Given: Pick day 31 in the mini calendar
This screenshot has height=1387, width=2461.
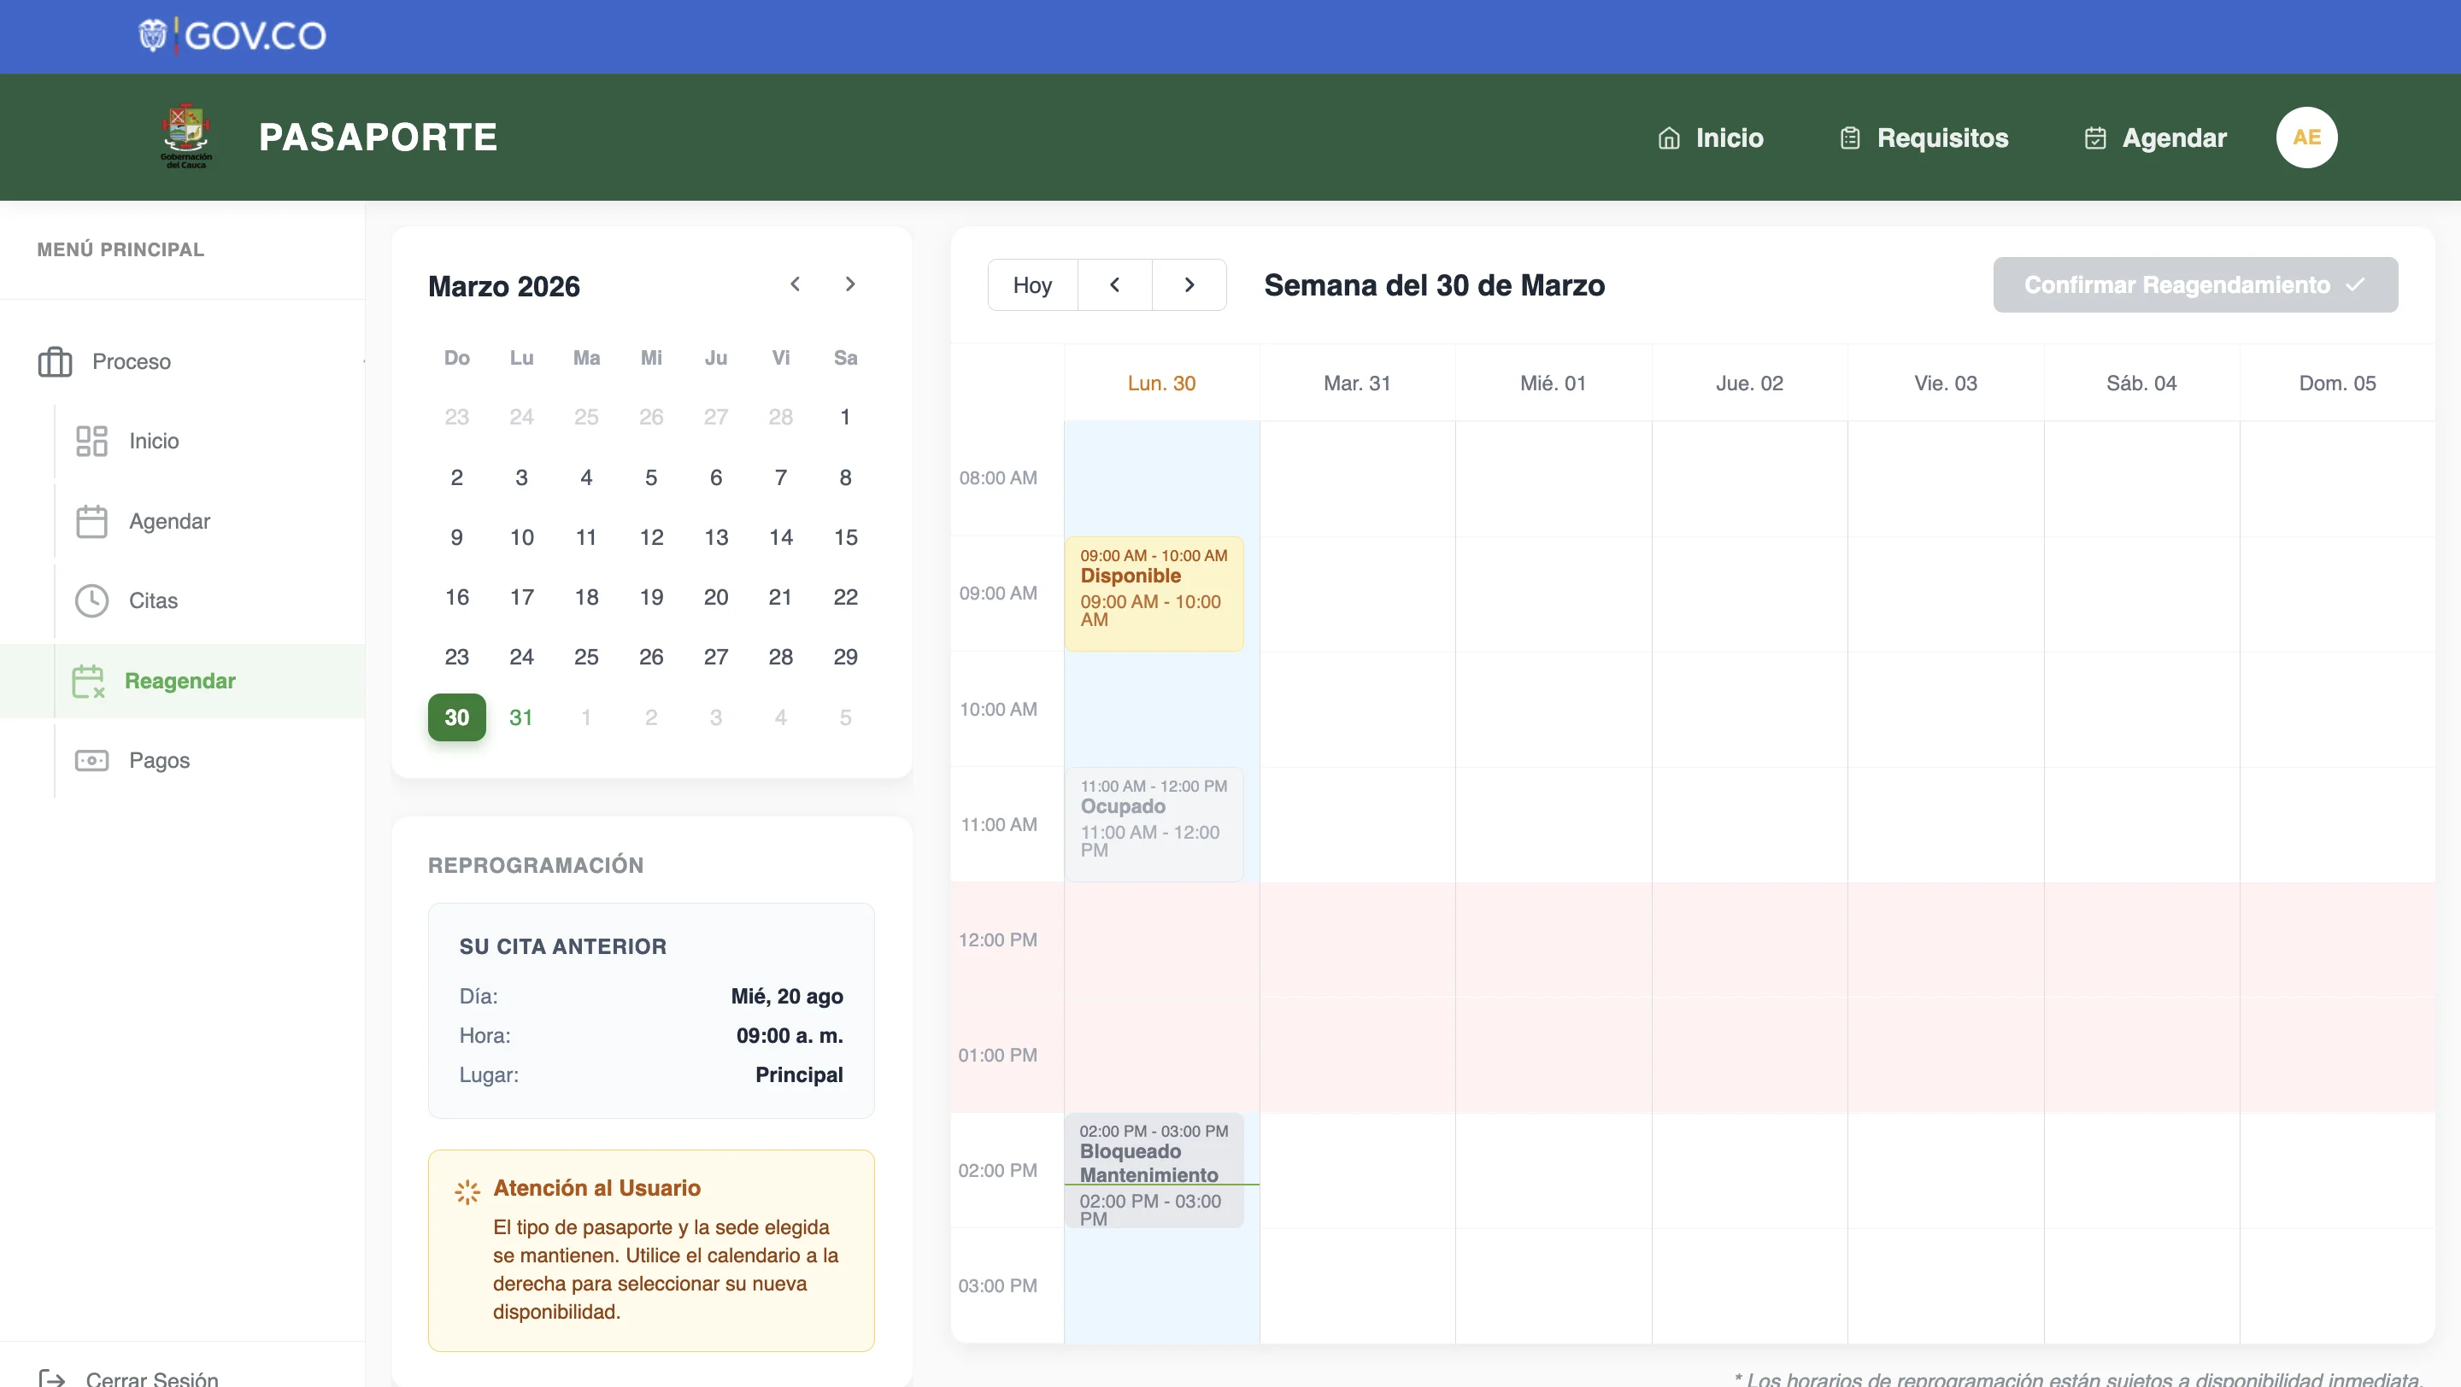Looking at the screenshot, I should pyautogui.click(x=520, y=717).
